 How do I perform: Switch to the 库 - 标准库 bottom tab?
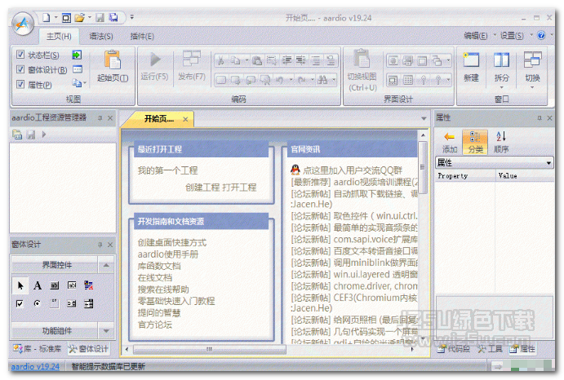point(37,349)
